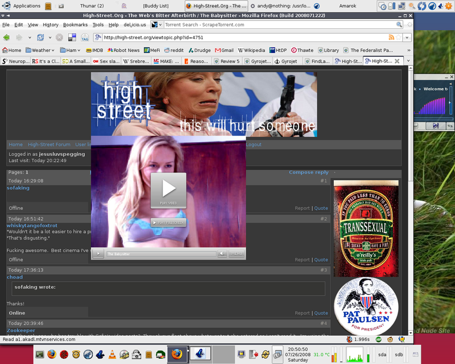The height and width of the screenshot is (364, 455).
Task: Click the red basketball icon in bottom panel
Action: (x=64, y=354)
